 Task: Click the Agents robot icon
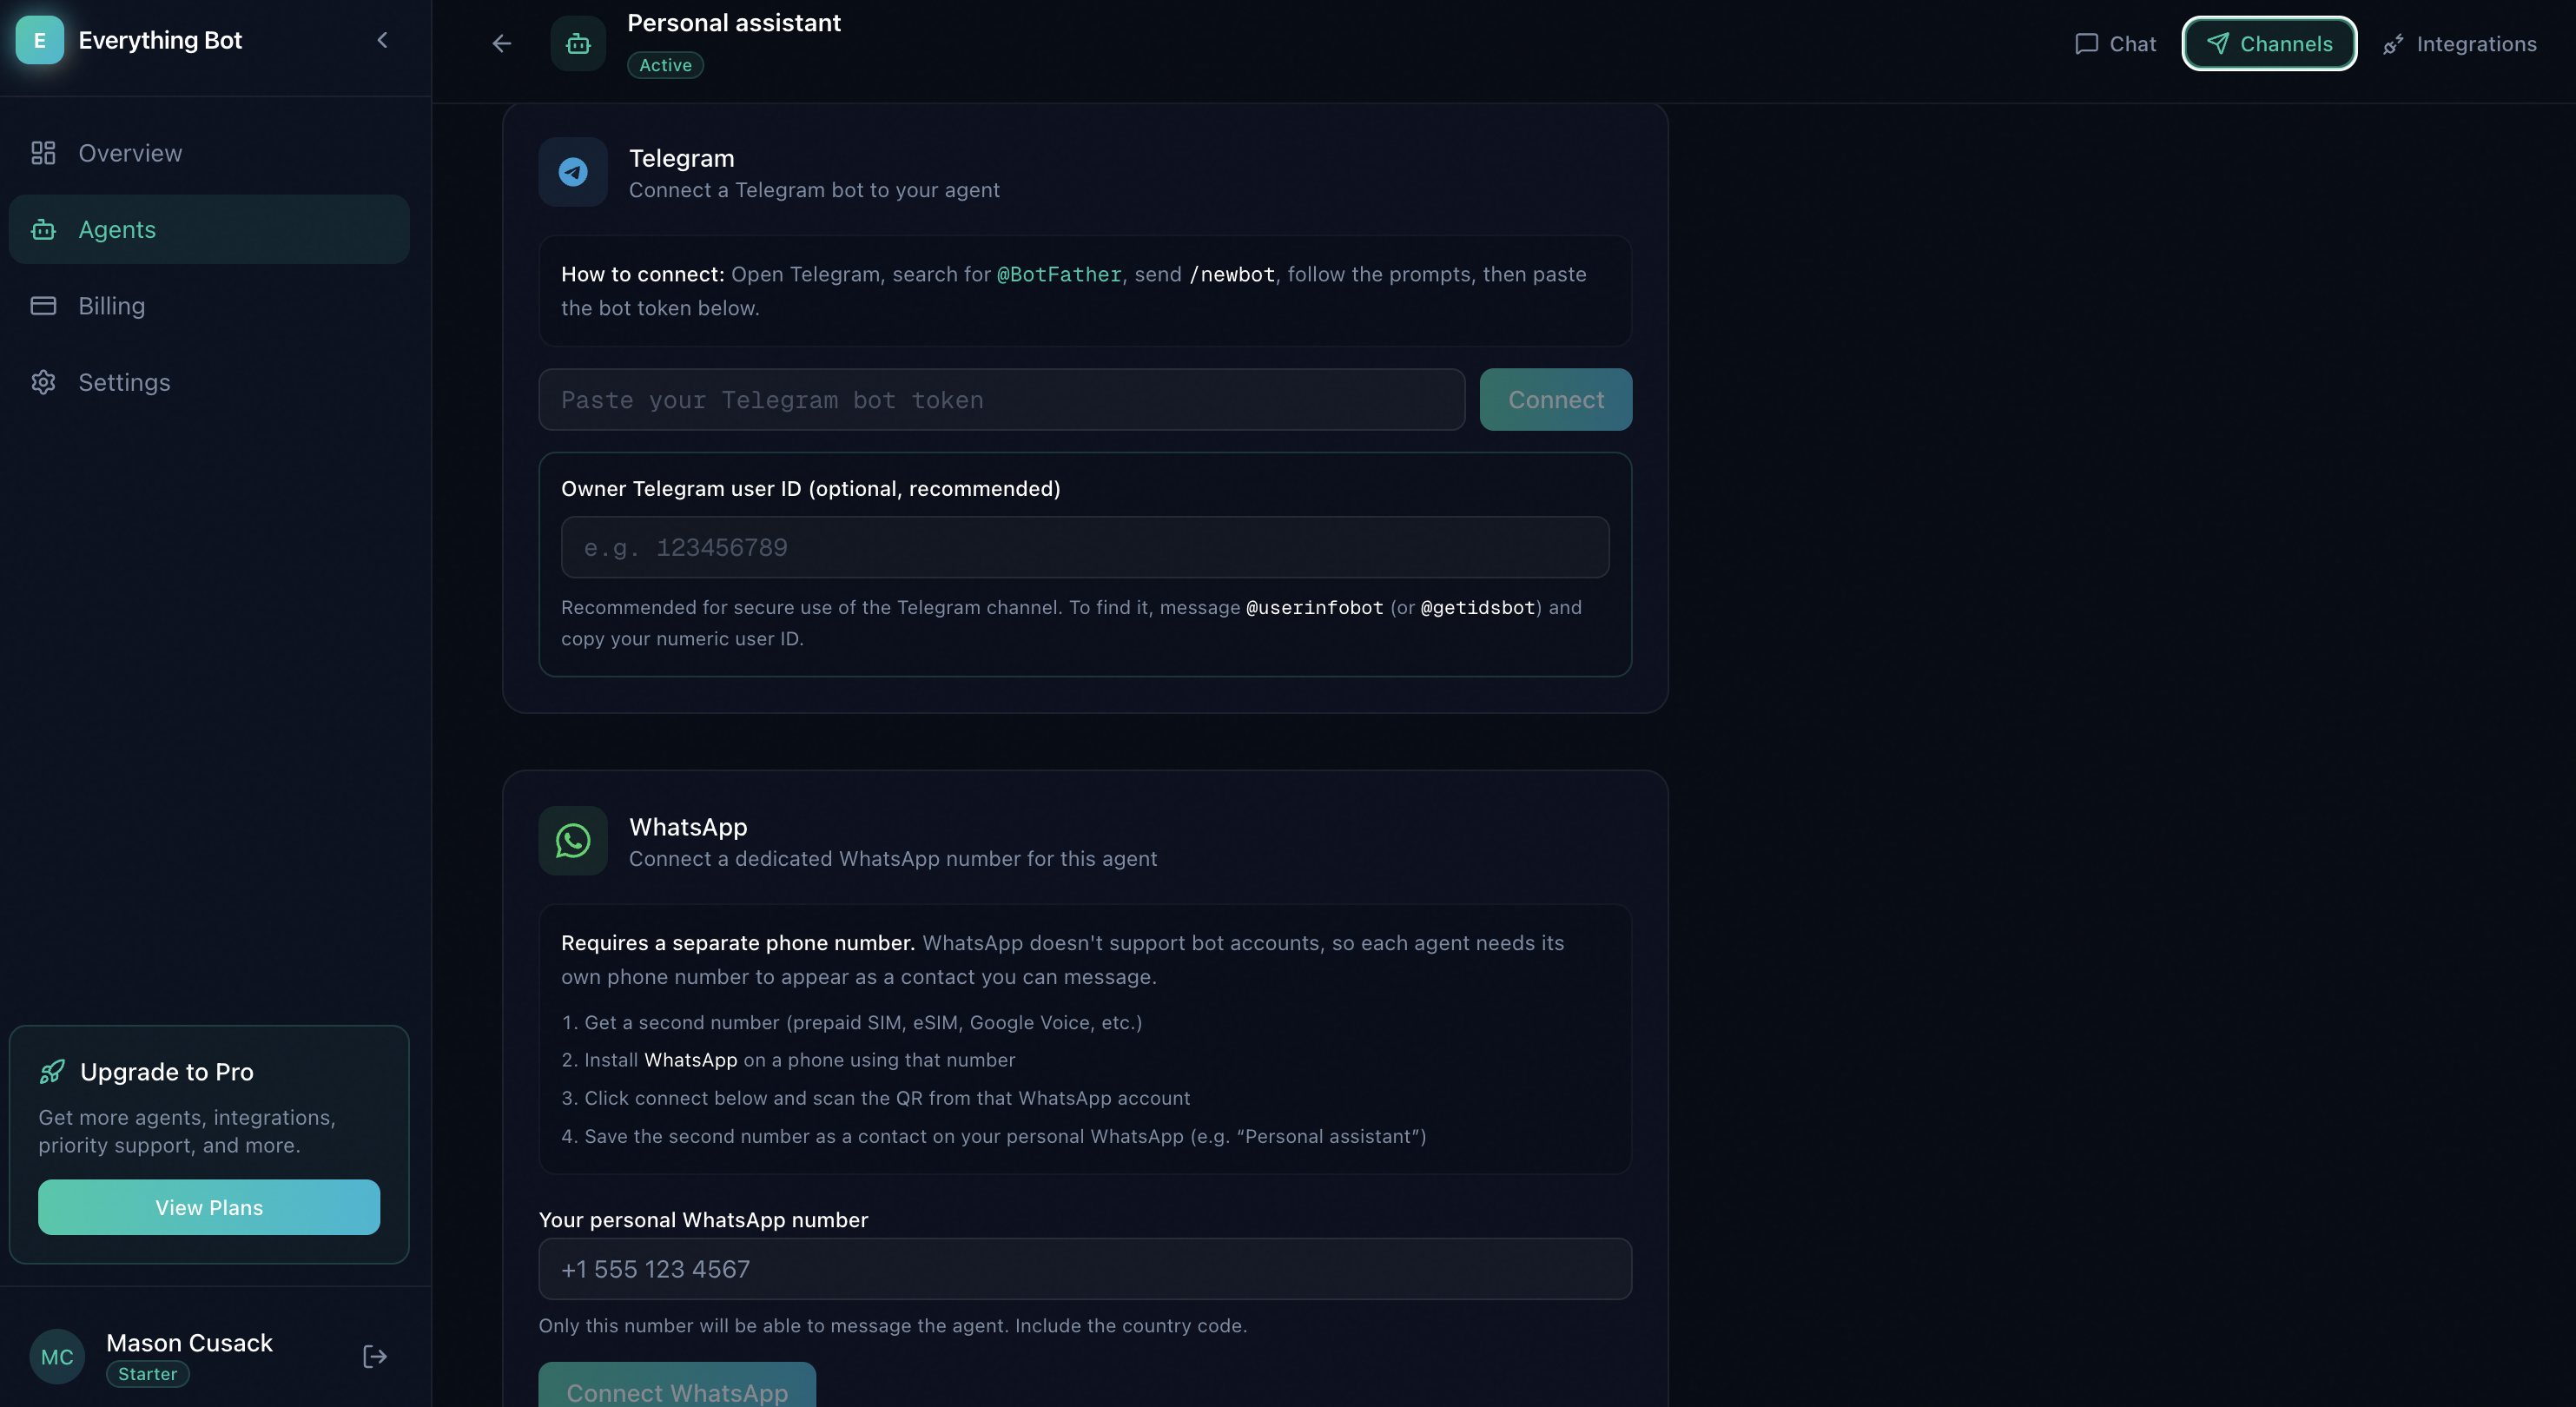[43, 229]
